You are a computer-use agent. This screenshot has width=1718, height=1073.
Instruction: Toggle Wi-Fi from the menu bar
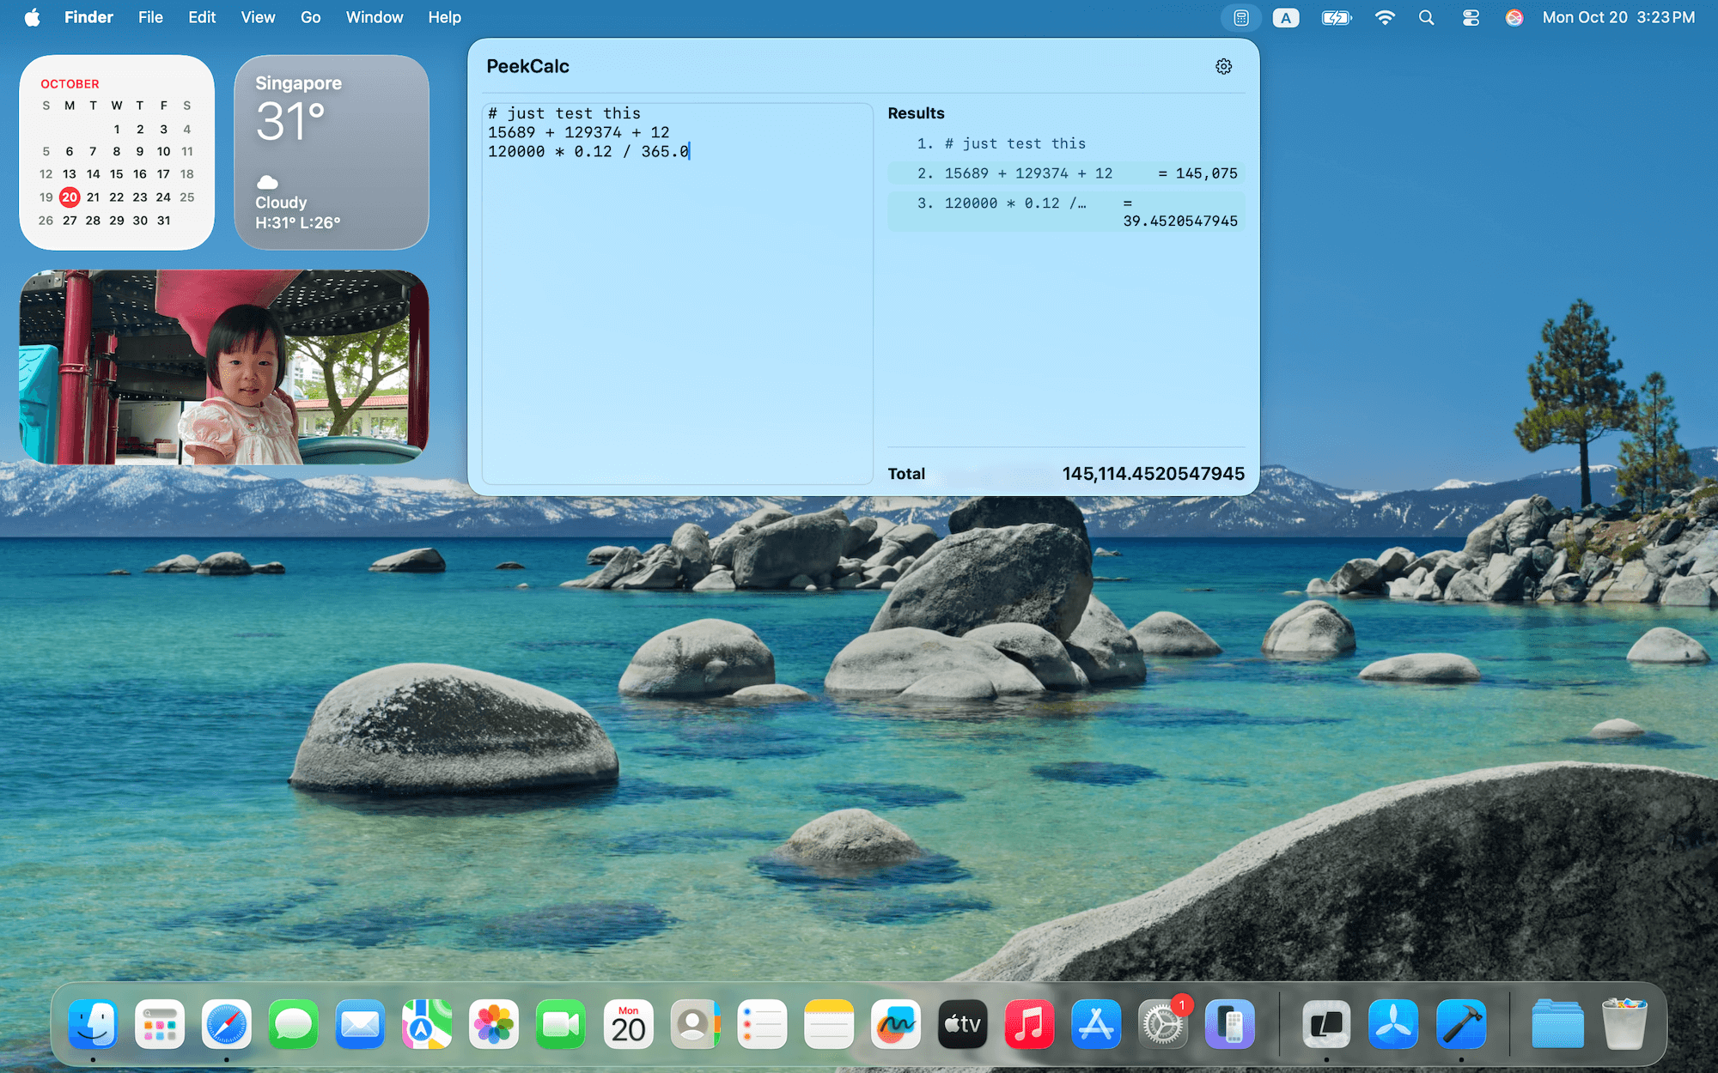(1385, 17)
